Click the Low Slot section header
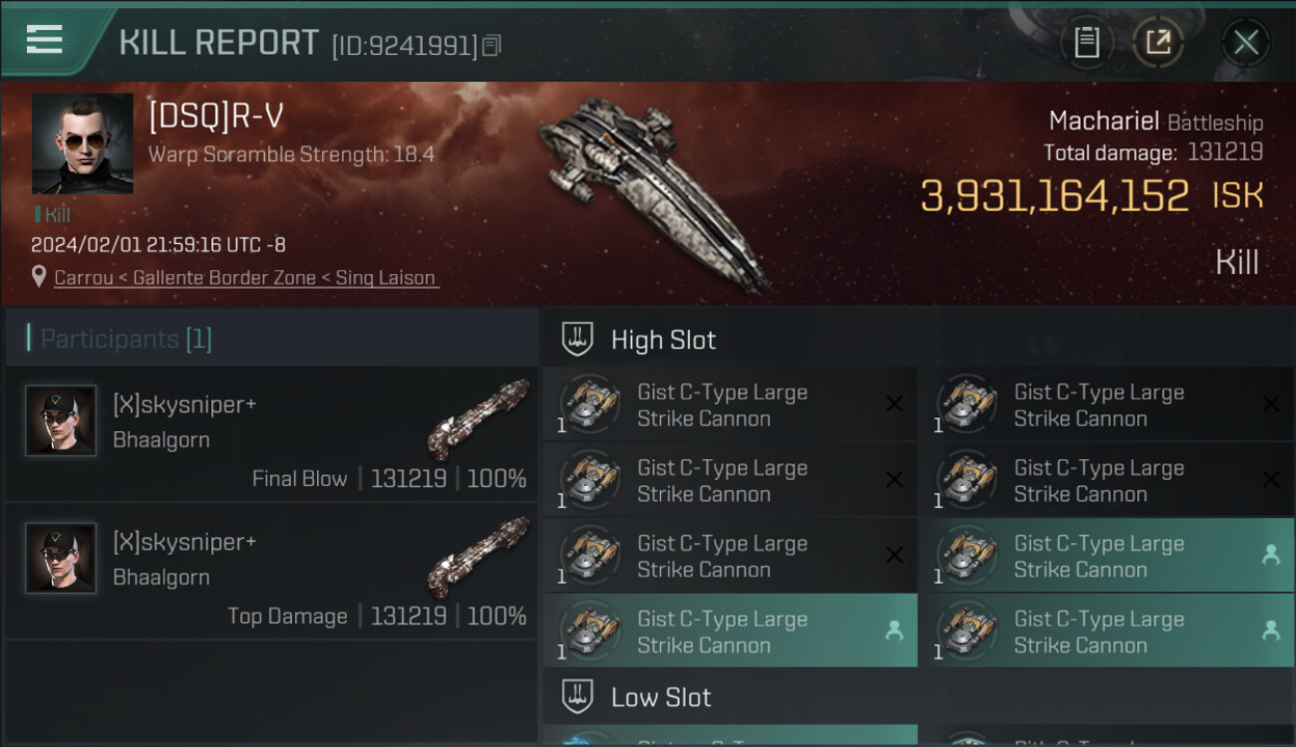This screenshot has height=747, width=1296. (661, 697)
